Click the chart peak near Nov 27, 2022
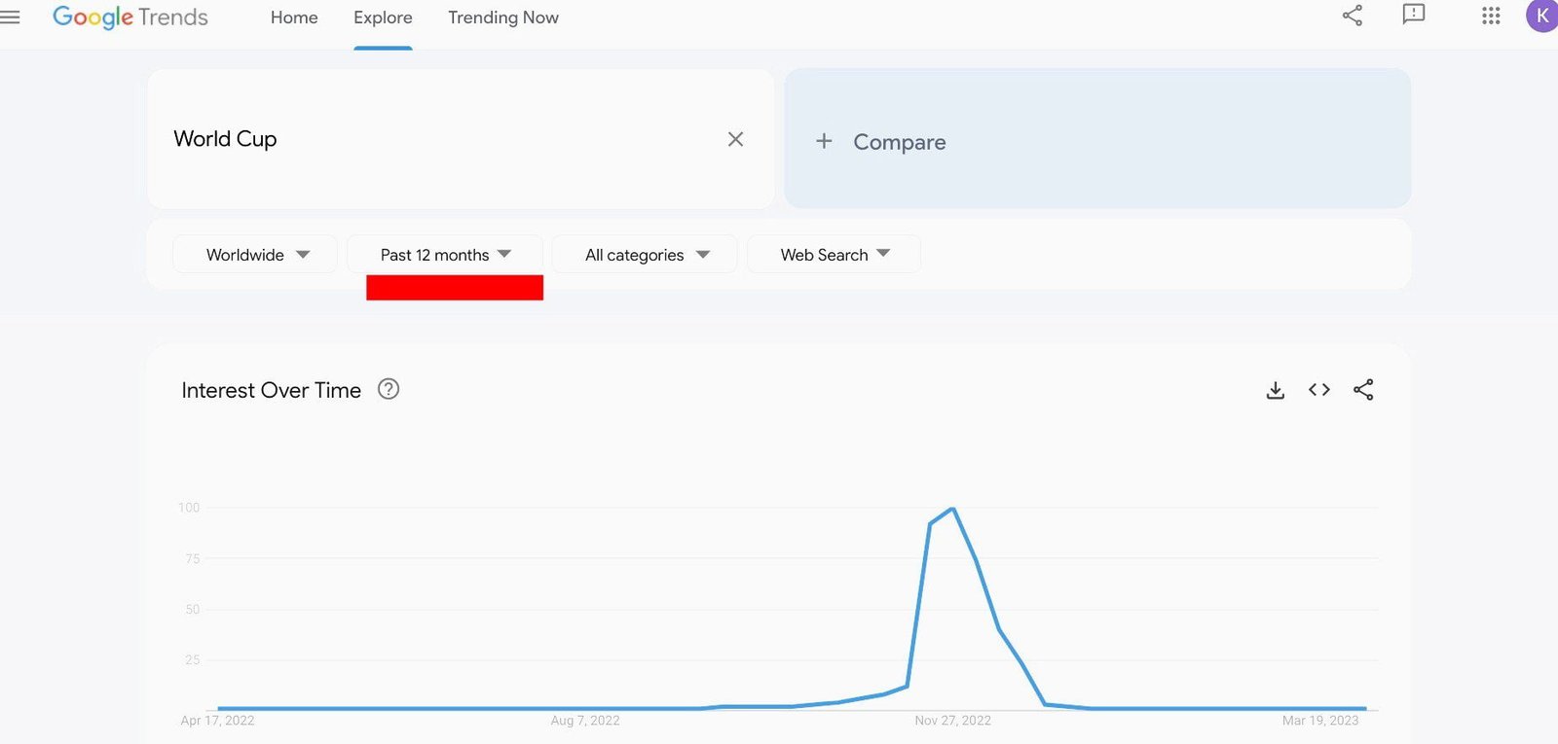 [952, 509]
